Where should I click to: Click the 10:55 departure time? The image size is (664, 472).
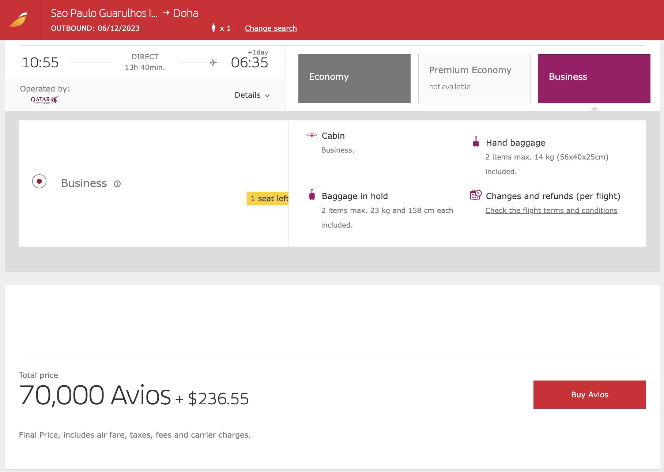click(40, 63)
